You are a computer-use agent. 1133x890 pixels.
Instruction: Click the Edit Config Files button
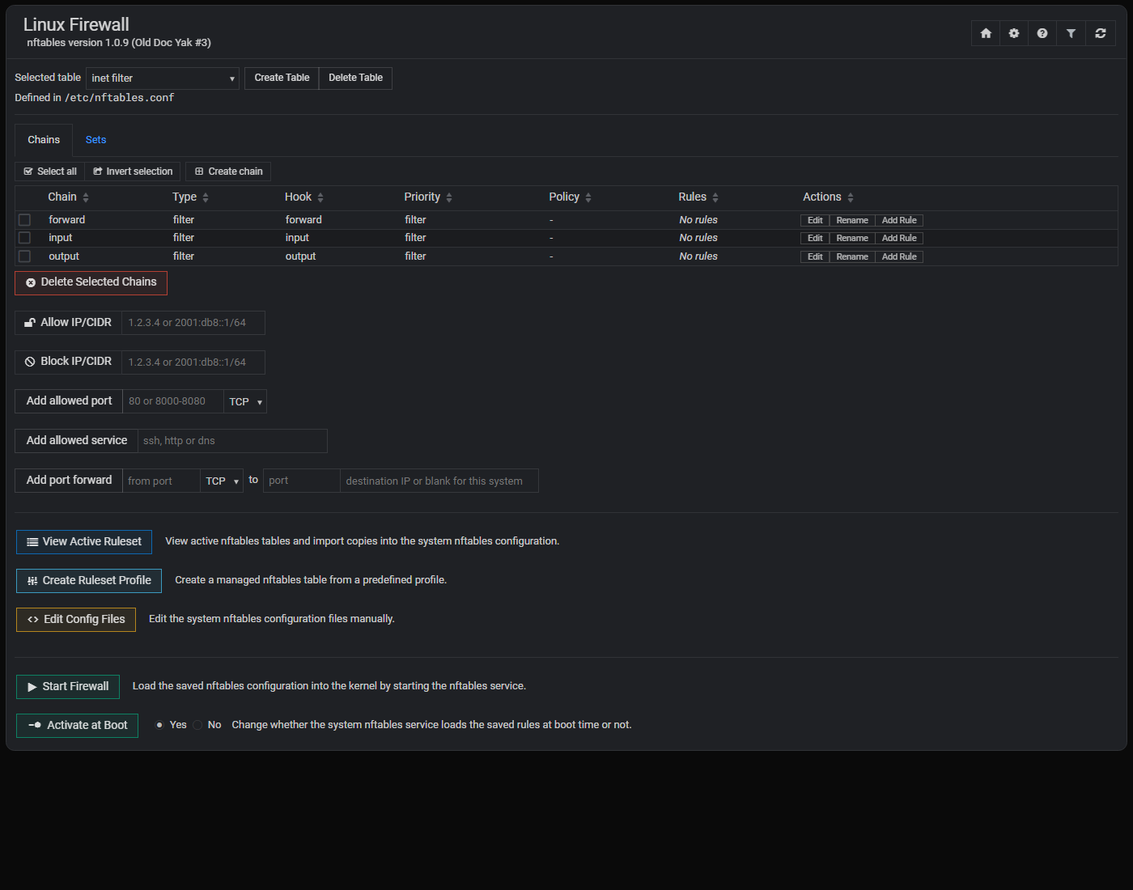coord(76,620)
